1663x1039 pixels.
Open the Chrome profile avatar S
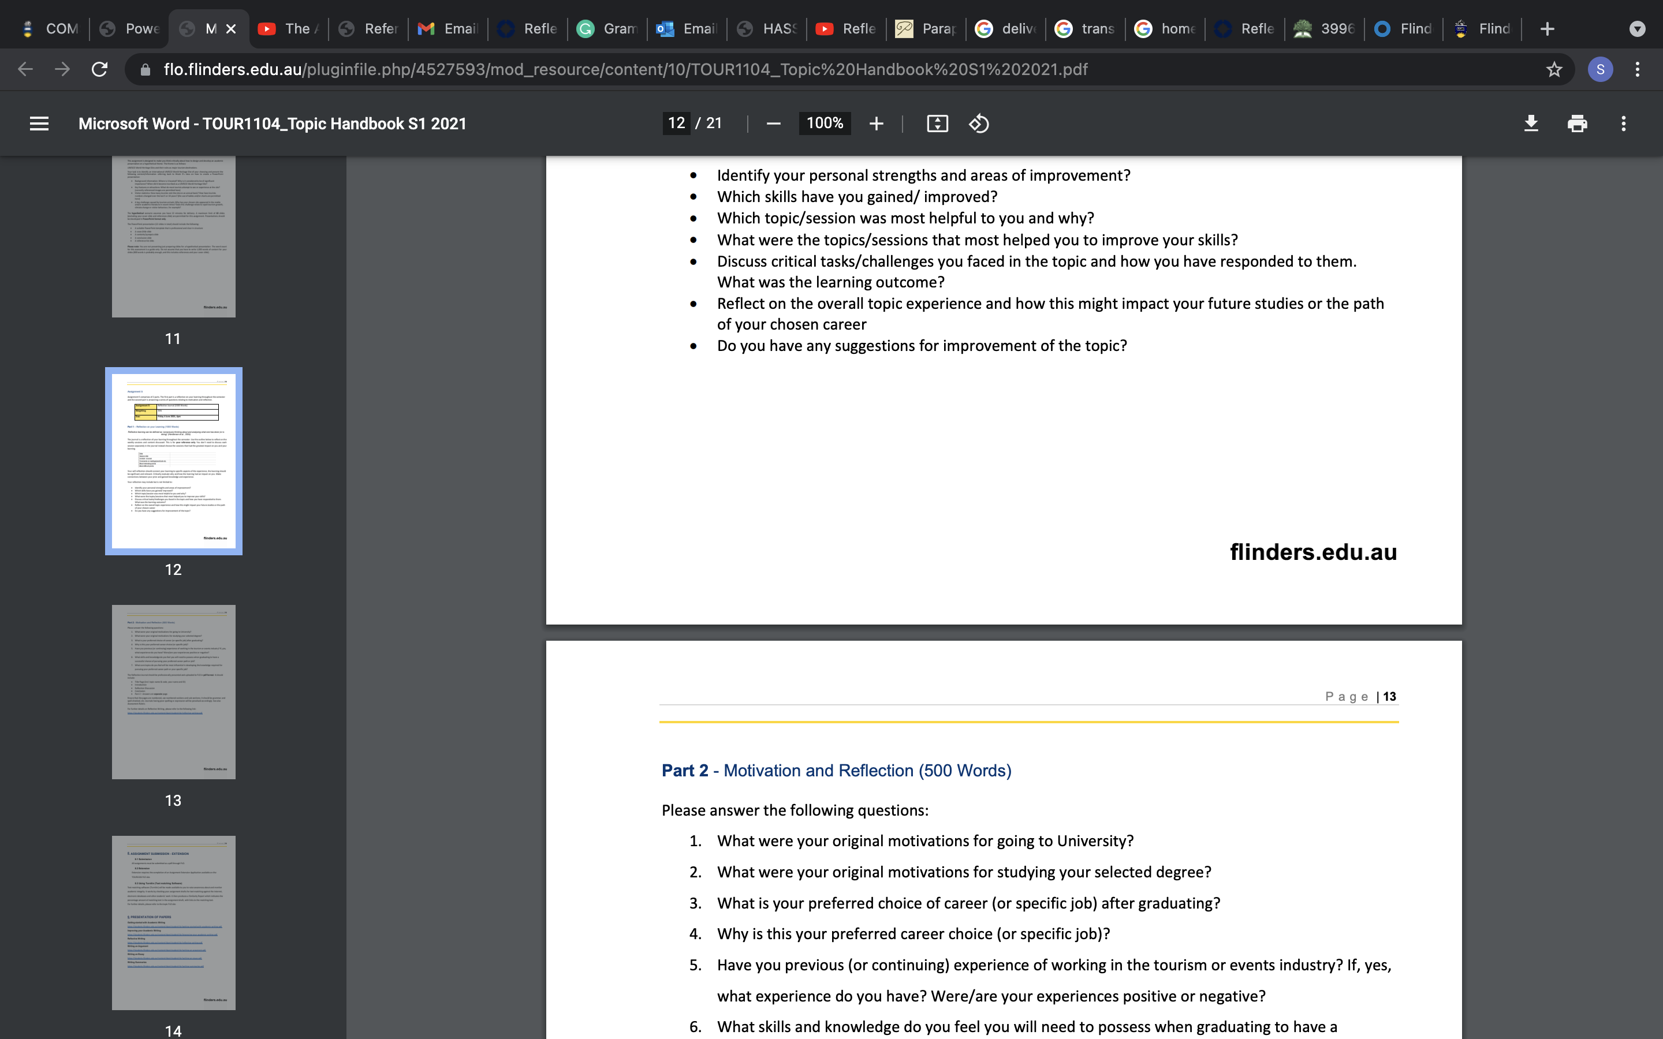[1601, 69]
